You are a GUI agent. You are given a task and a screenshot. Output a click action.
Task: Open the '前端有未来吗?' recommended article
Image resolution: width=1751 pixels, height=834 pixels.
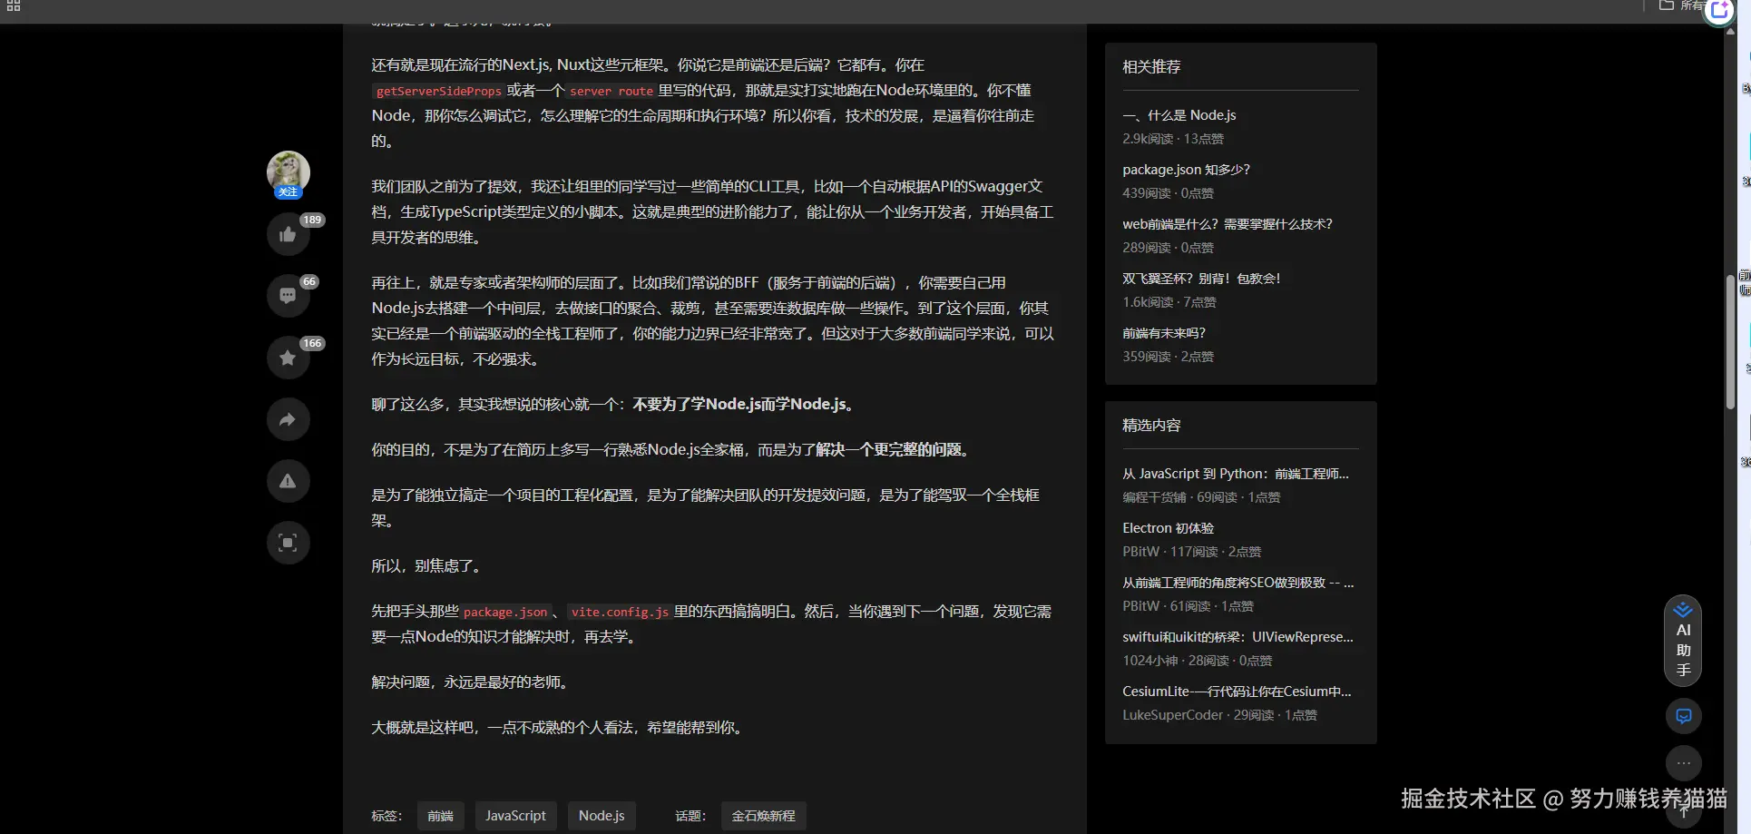pyautogui.click(x=1164, y=332)
